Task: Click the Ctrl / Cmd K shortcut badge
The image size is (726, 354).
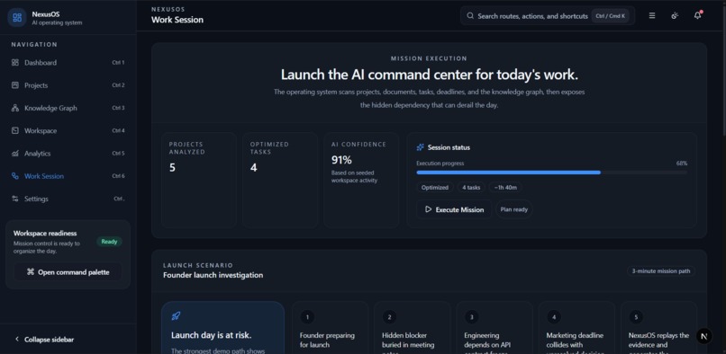Action: click(610, 15)
